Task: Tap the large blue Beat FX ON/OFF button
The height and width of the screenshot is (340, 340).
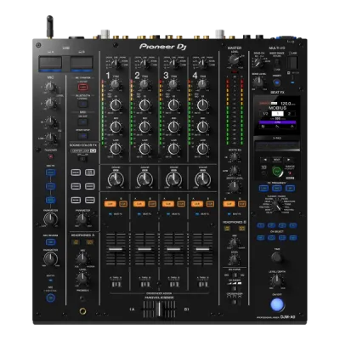Action: [x=277, y=304]
